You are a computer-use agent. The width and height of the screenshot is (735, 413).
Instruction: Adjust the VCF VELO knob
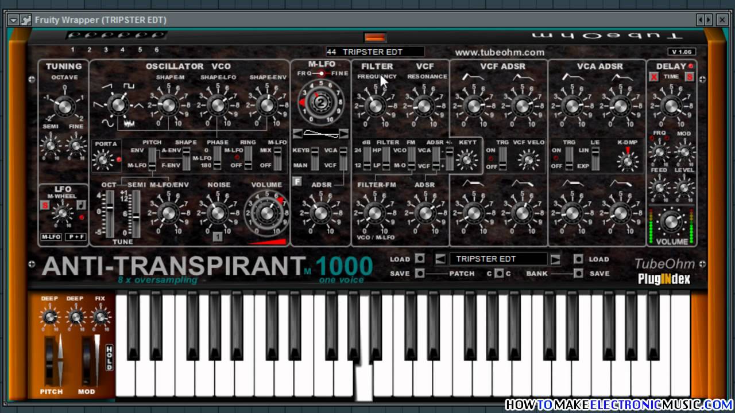[x=528, y=159]
